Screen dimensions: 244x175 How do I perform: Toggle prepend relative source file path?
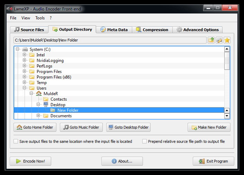click(144, 141)
